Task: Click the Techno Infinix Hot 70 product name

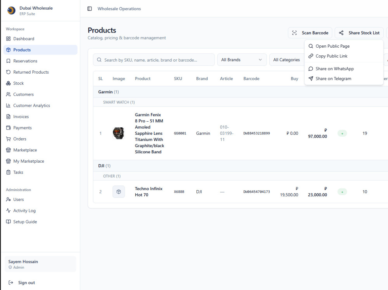Action: coord(149,192)
